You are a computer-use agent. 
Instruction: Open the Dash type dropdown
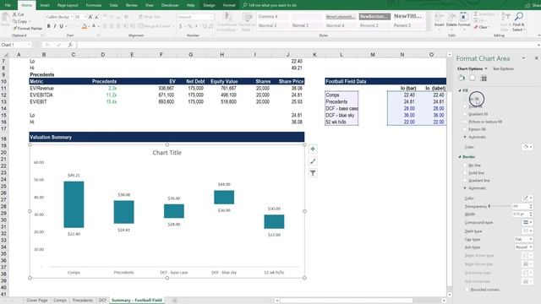[x=527, y=231]
